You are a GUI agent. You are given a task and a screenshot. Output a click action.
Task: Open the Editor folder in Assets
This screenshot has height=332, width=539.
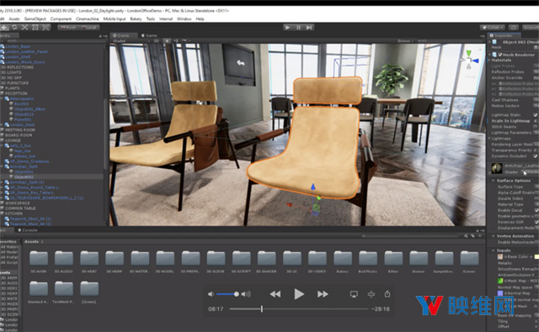click(393, 261)
